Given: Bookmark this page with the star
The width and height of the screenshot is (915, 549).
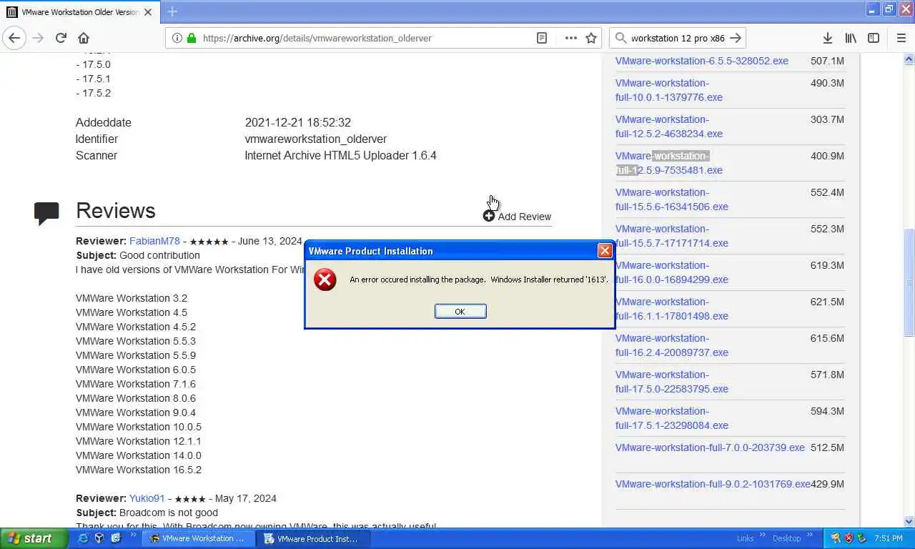Looking at the screenshot, I should (591, 38).
